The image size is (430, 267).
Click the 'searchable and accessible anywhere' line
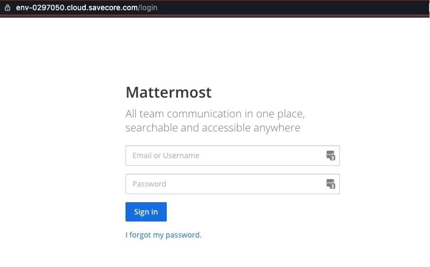coord(213,128)
